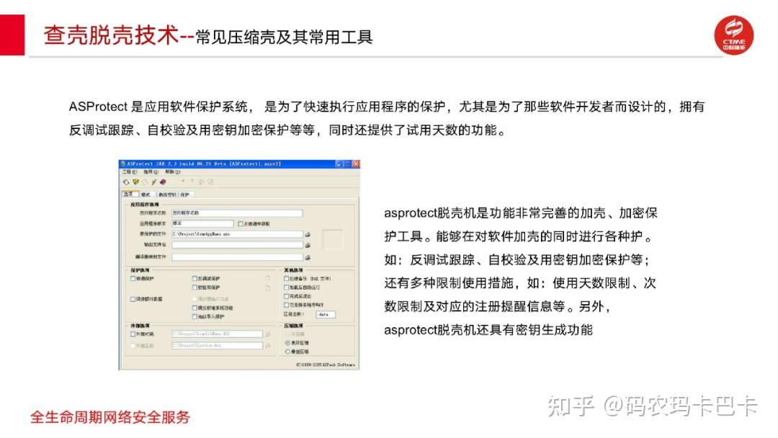
Task: Open the 工程 menu
Action: [x=130, y=172]
